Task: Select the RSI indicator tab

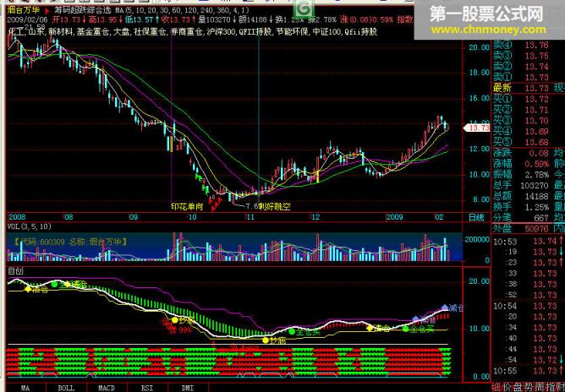Action: [148, 389]
